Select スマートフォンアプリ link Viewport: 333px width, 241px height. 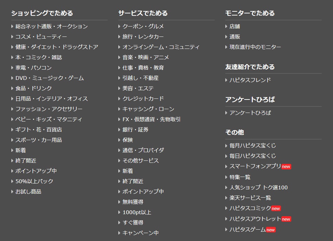255,166
